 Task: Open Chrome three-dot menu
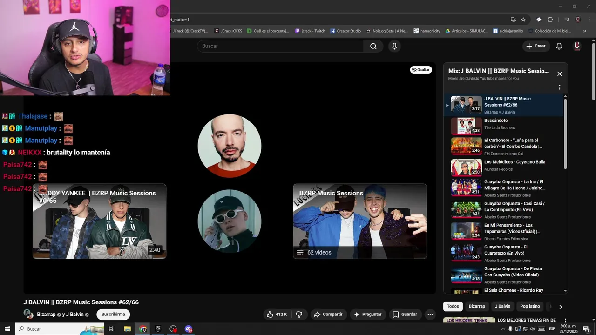(589, 20)
